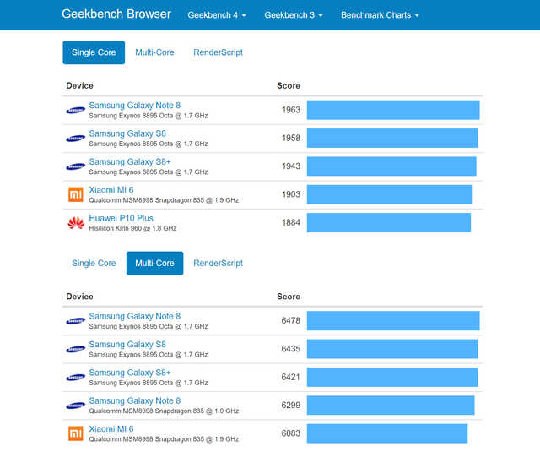The width and height of the screenshot is (540, 463).
Task: Open Samsung Galaxy S8+ link with score 6421
Action: tap(130, 373)
